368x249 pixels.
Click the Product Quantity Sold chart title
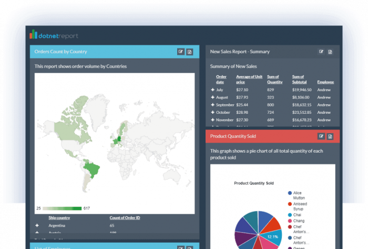pos(254,183)
